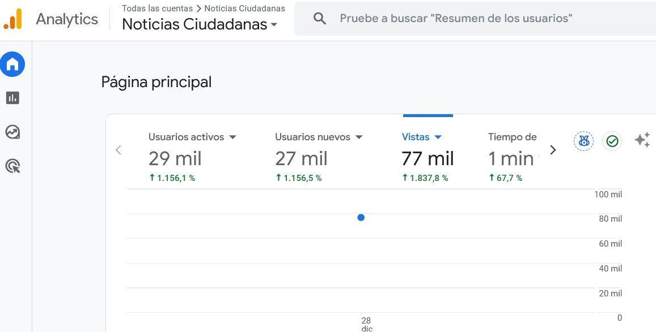Open the Reports bar chart icon
The image size is (656, 332).
[x=12, y=98]
